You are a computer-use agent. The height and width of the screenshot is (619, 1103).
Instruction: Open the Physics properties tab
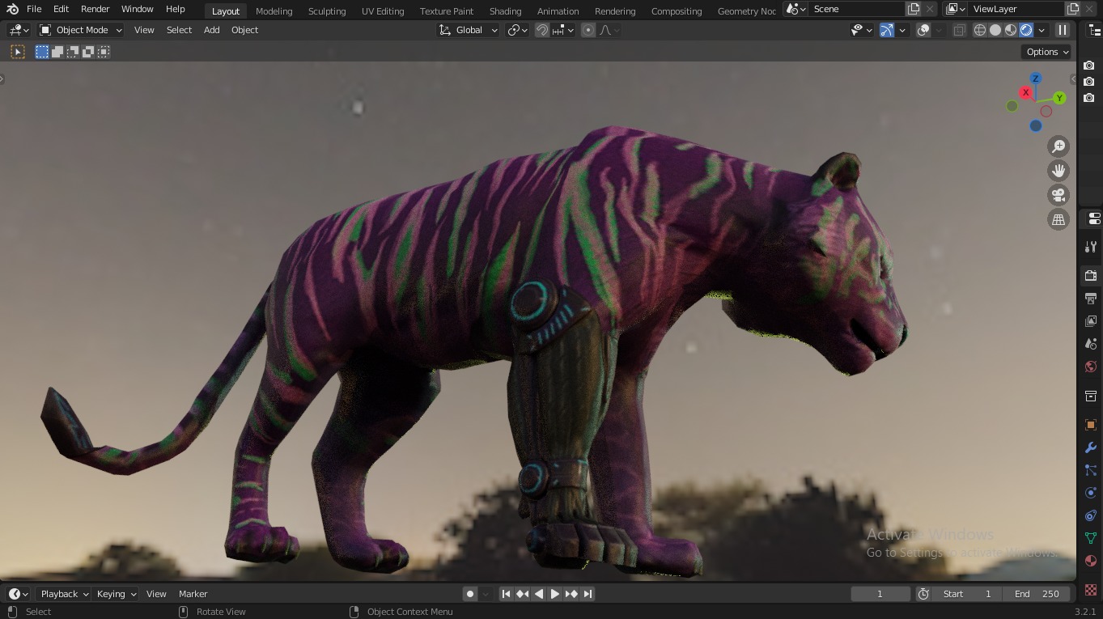pos(1091,493)
